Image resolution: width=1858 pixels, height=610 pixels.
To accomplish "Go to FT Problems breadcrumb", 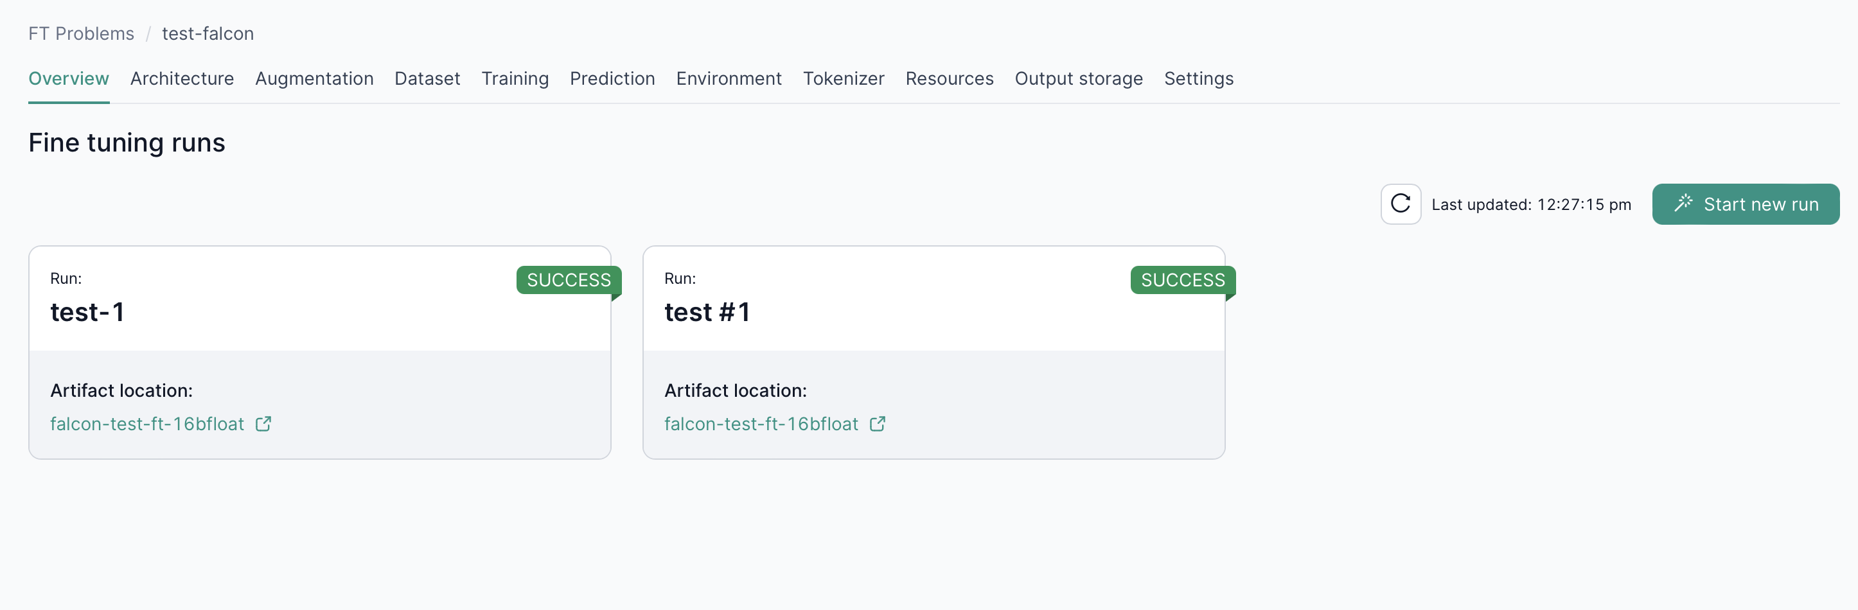I will pyautogui.click(x=81, y=34).
